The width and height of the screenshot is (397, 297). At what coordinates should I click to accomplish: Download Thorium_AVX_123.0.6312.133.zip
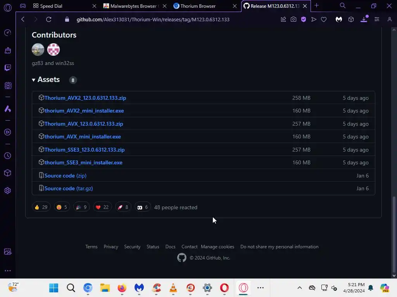(84, 124)
